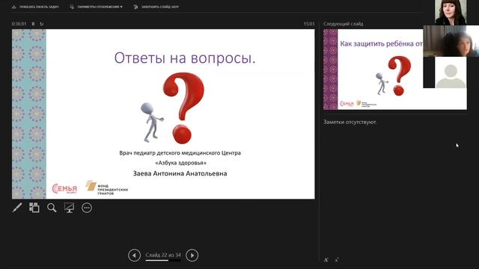Image resolution: width=479 pixels, height=269 pixels.
Task: Click the Заметки отсутствуют notes text
Action: coord(350,122)
